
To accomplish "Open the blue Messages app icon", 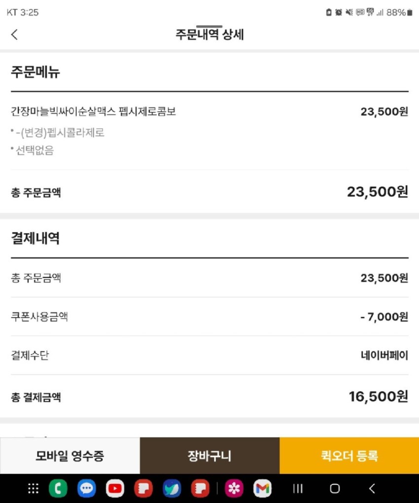I will point(87,488).
